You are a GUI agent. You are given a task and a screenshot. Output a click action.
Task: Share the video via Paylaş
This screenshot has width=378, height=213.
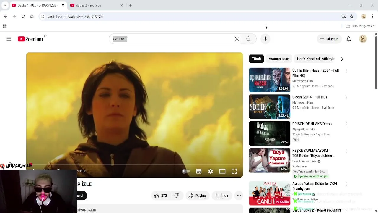click(x=197, y=196)
